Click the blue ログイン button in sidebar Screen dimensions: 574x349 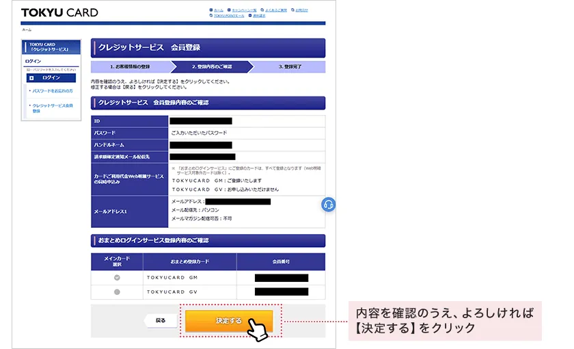click(51, 78)
